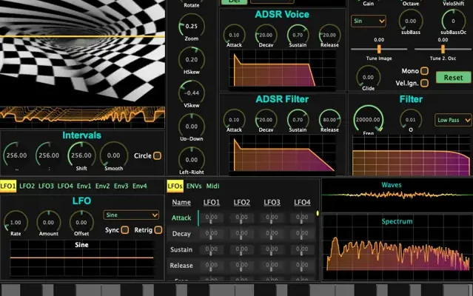Switch to the LFO3 tab
The width and height of the screenshot is (473, 296).
point(46,186)
